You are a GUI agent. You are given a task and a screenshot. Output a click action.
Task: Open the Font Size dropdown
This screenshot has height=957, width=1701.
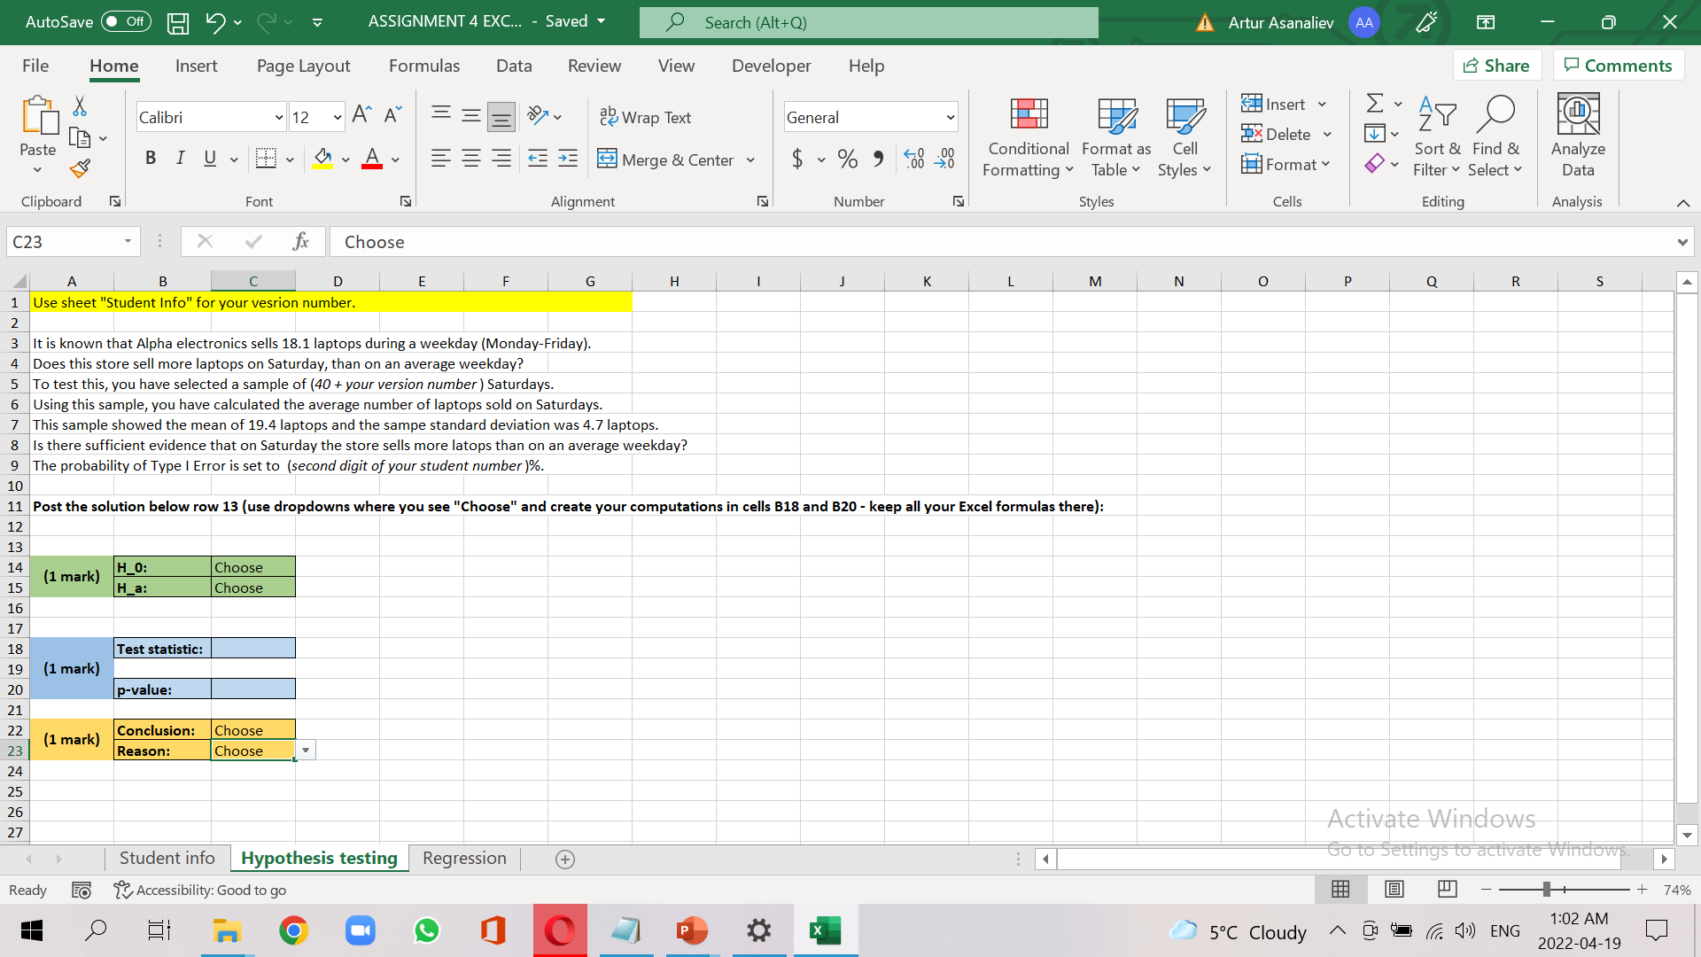[335, 116]
